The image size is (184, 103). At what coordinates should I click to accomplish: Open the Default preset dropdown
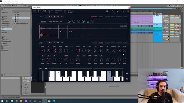coord(70,12)
